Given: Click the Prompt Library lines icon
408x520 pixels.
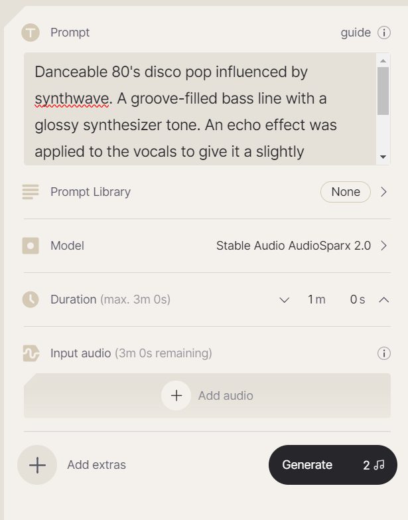Looking at the screenshot, I should [31, 192].
